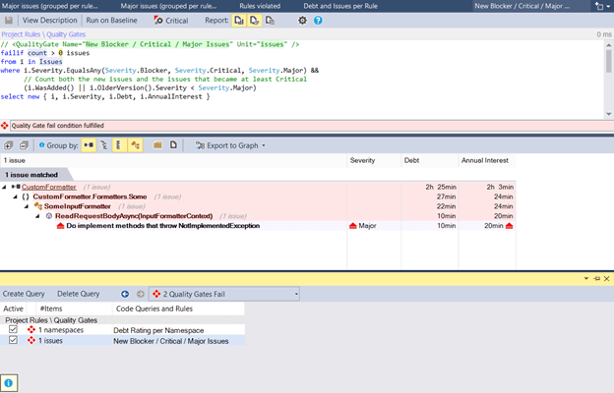The image size is (614, 393).
Task: Uncheck the Debt Rating per Namespace rule
Action: tap(13, 330)
